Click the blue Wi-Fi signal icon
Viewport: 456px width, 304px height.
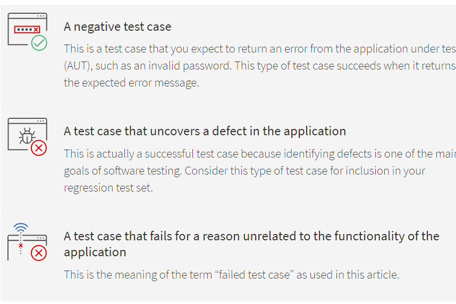(21, 228)
